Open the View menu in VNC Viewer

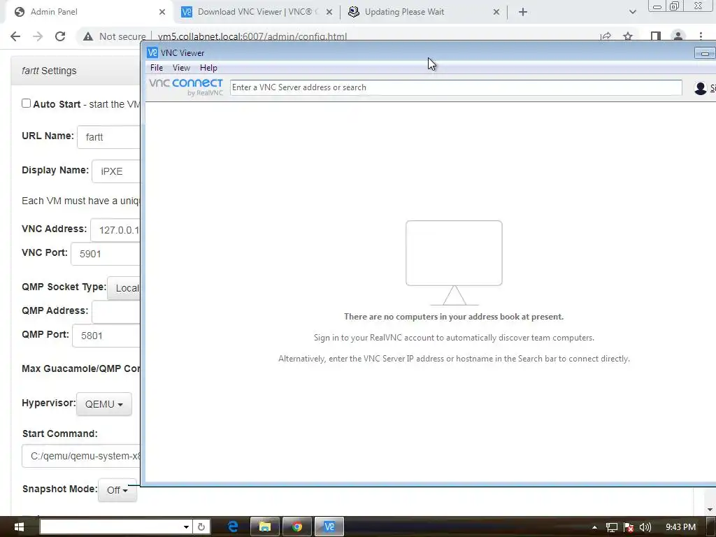point(181,68)
